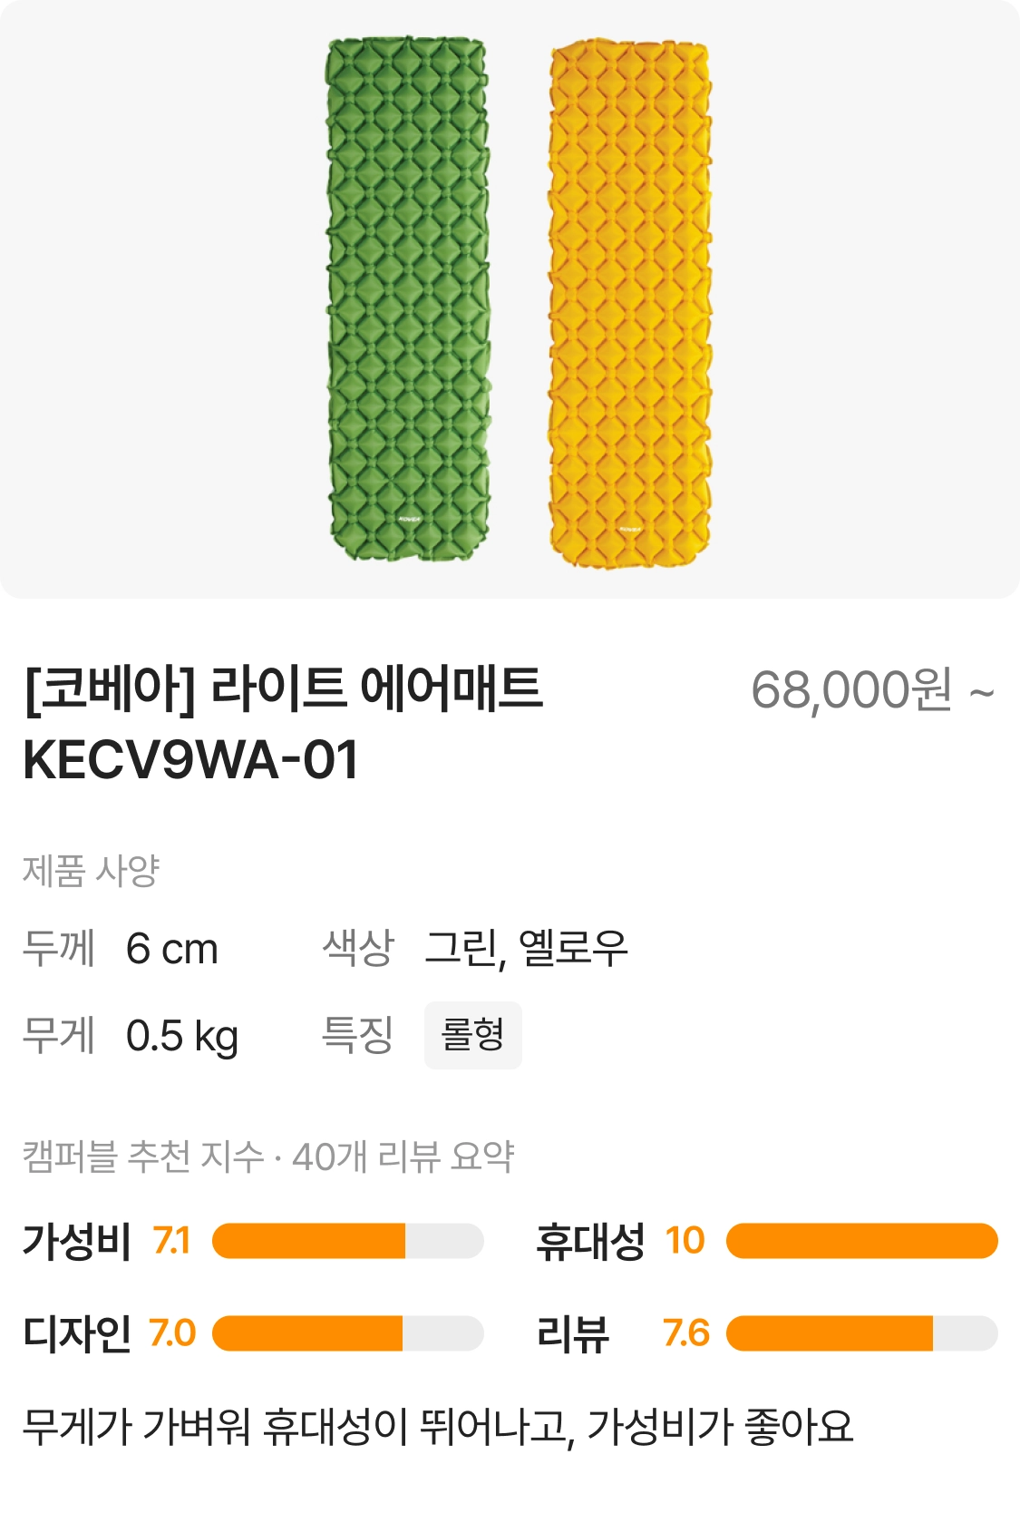
Task: Open the 라이트 에어매트 KECV9WA-01 product title
Action: tap(283, 723)
